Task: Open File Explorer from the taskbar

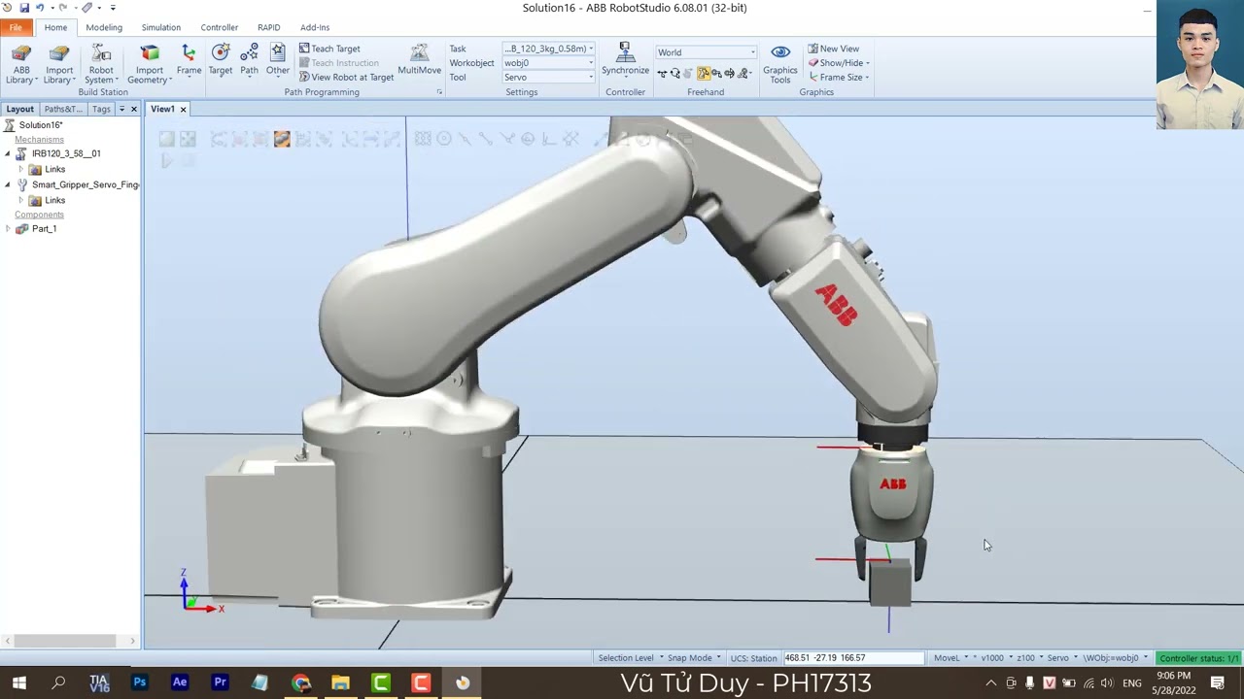Action: click(340, 683)
